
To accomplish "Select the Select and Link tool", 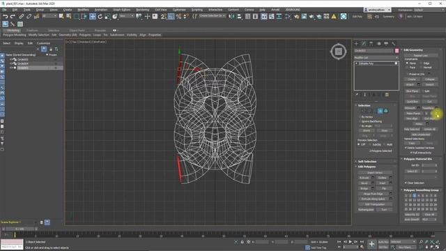I will (22, 17).
